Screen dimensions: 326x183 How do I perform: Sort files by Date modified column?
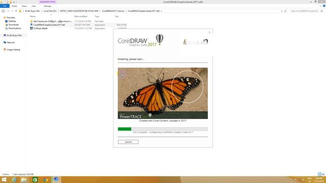click(x=80, y=16)
